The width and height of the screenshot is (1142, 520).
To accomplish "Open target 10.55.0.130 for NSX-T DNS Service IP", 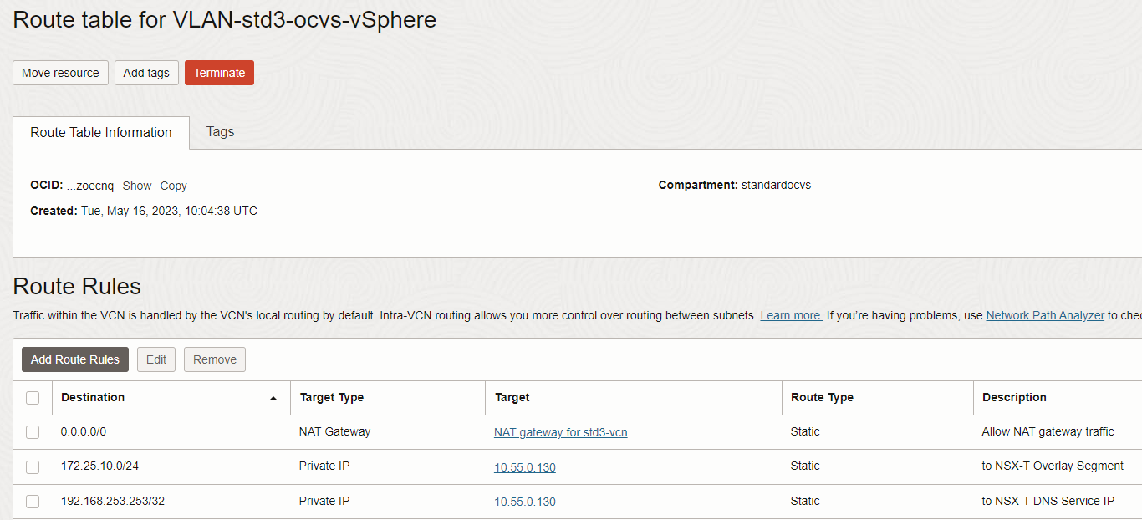I will [524, 502].
